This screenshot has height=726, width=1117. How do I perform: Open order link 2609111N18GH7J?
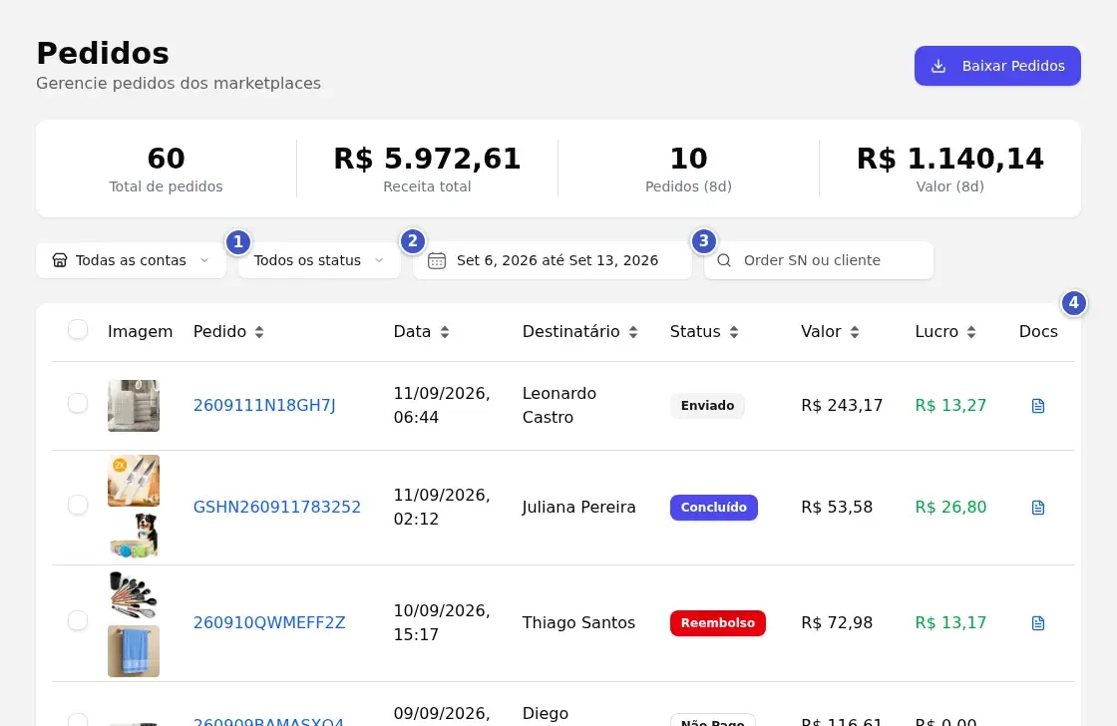coord(264,406)
